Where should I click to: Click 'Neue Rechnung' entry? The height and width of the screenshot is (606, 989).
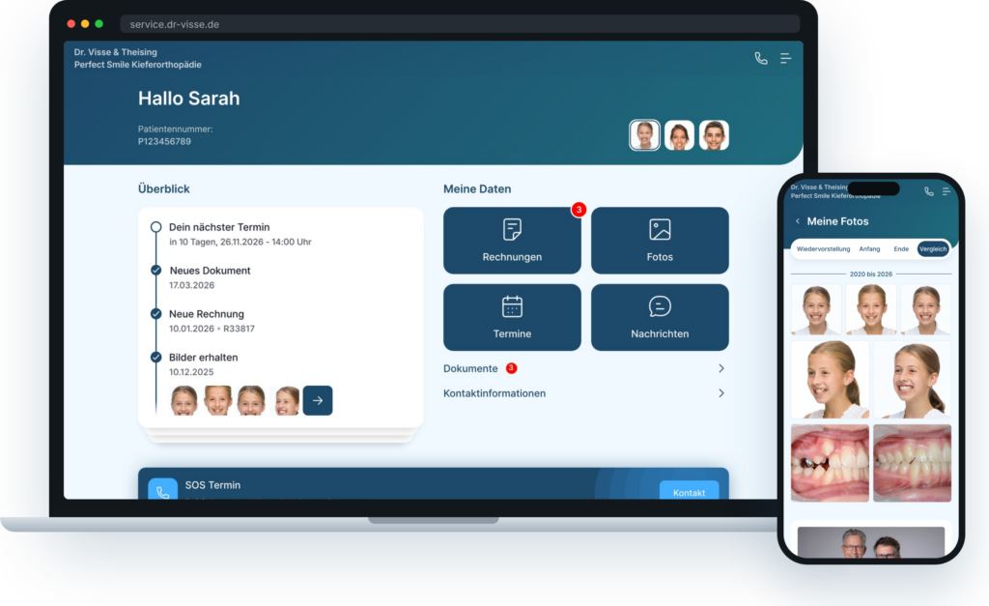[212, 321]
